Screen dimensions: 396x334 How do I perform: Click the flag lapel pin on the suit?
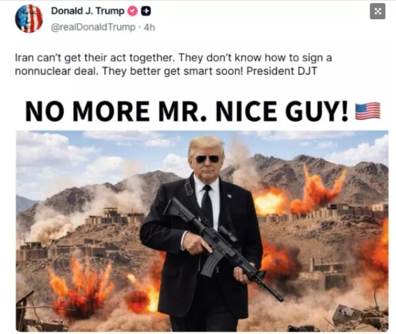click(229, 195)
